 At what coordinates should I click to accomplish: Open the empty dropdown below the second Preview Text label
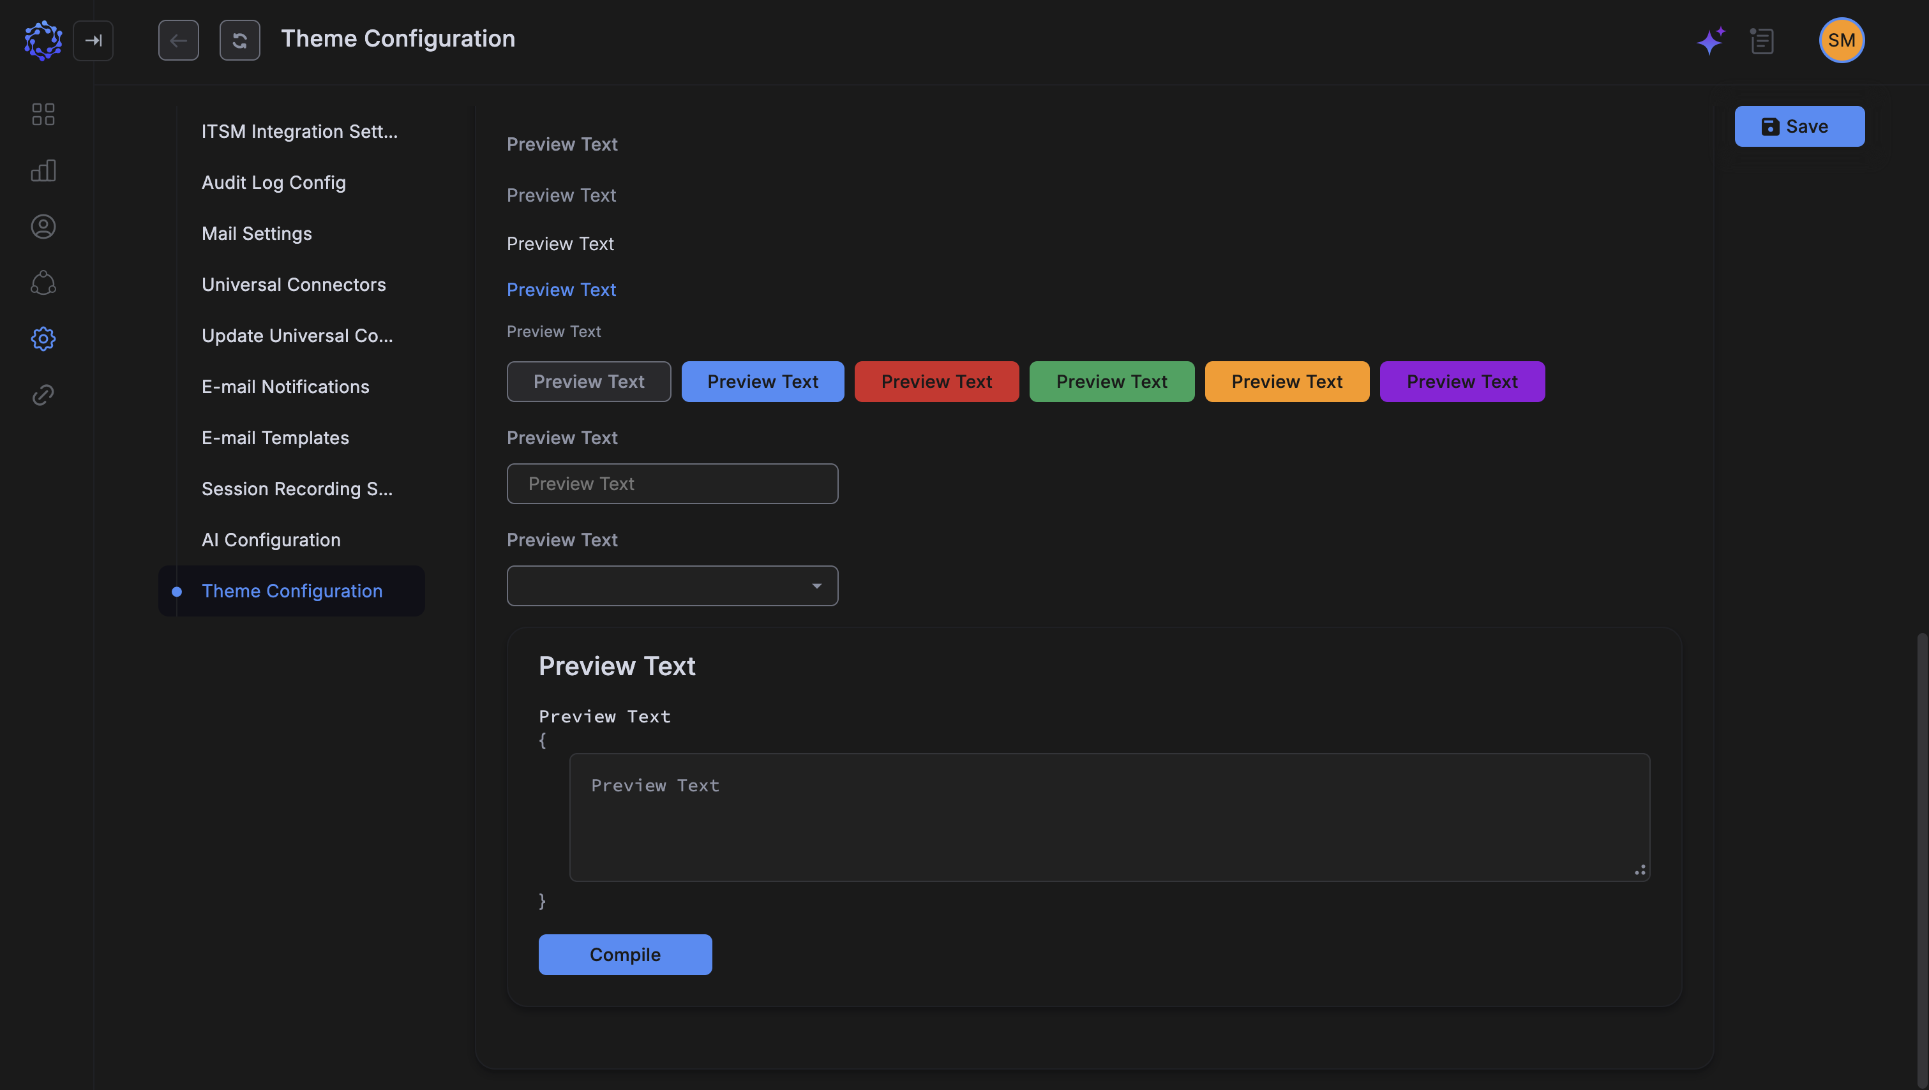pyautogui.click(x=672, y=585)
